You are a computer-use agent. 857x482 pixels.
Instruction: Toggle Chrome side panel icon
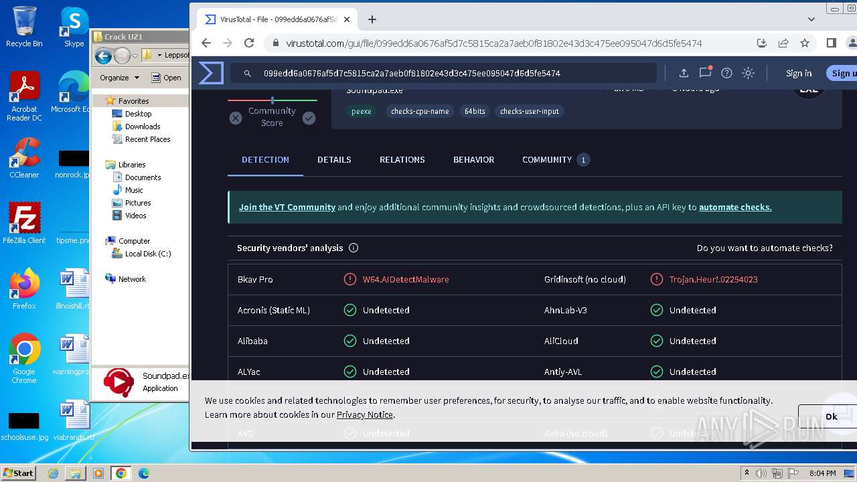coord(831,43)
